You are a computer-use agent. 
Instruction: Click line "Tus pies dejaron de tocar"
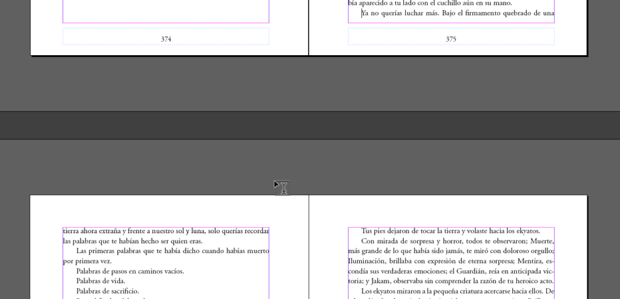click(x=450, y=231)
